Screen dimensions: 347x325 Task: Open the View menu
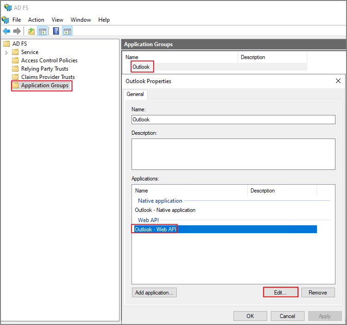coord(57,20)
